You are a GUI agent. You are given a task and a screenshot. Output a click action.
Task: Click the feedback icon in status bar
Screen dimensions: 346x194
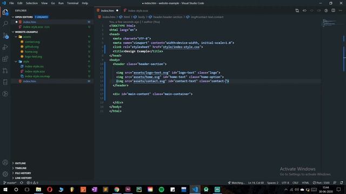point(335,183)
